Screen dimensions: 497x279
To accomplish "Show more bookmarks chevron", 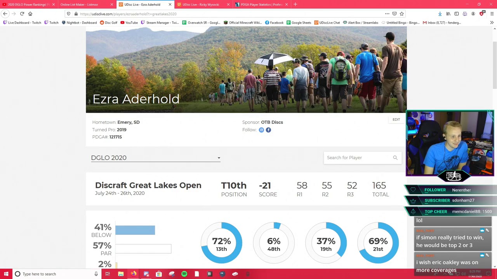I will (492, 22).
